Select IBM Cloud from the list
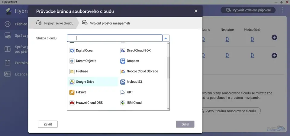This screenshot has height=136, width=290. coord(134,103)
